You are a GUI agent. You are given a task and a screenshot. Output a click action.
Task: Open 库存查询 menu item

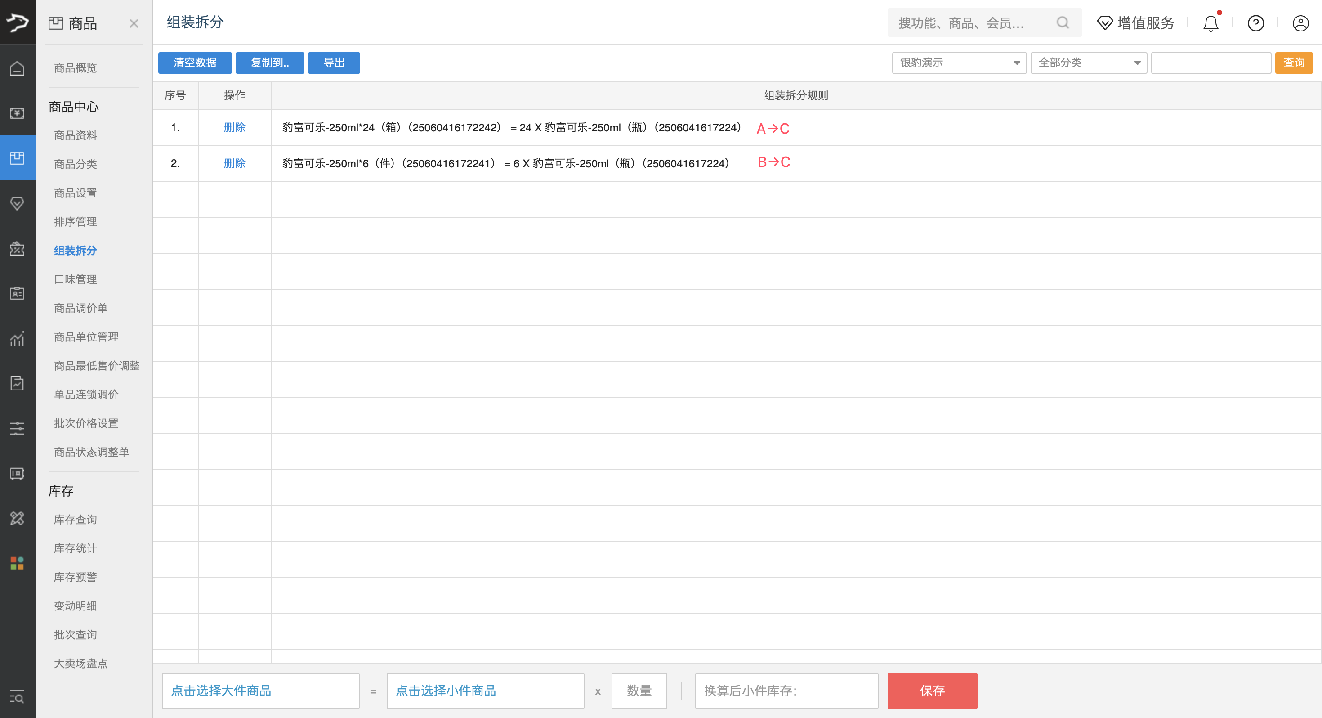(x=76, y=520)
